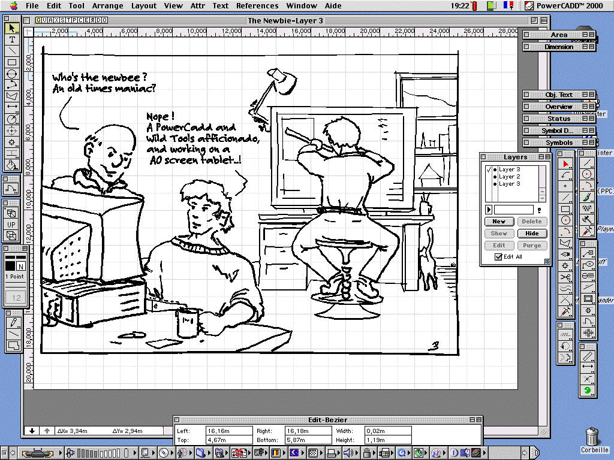Select the Arc tool in left palette
This screenshot has height=460, width=614.
[x=12, y=85]
